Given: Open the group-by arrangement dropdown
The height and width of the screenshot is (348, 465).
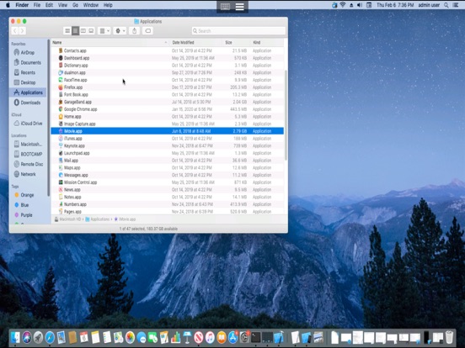Looking at the screenshot, I should 104,31.
